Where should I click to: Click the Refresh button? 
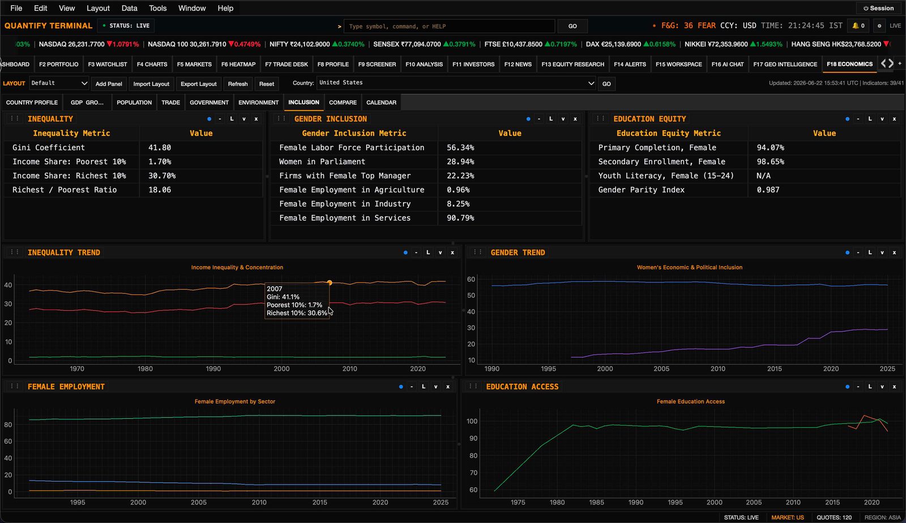tap(238, 84)
